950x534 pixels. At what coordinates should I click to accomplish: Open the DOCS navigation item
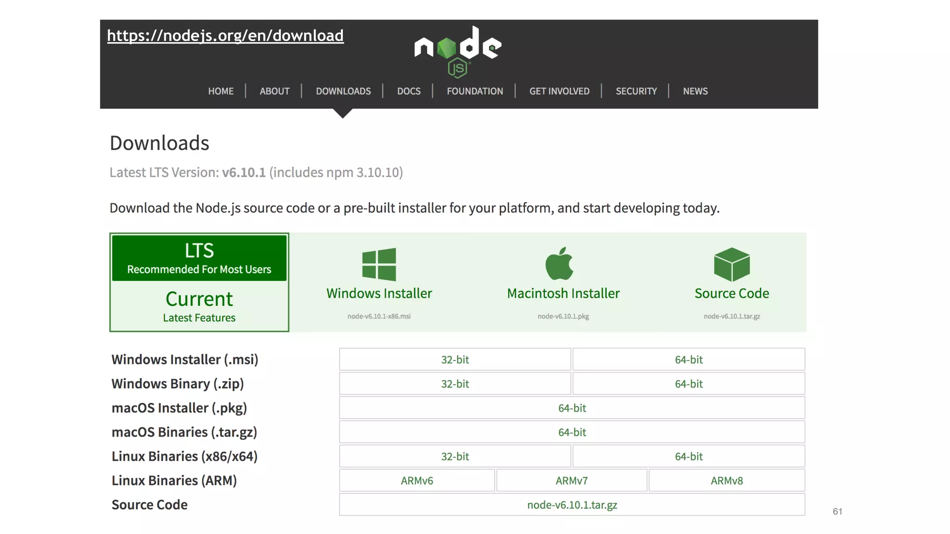coord(409,91)
